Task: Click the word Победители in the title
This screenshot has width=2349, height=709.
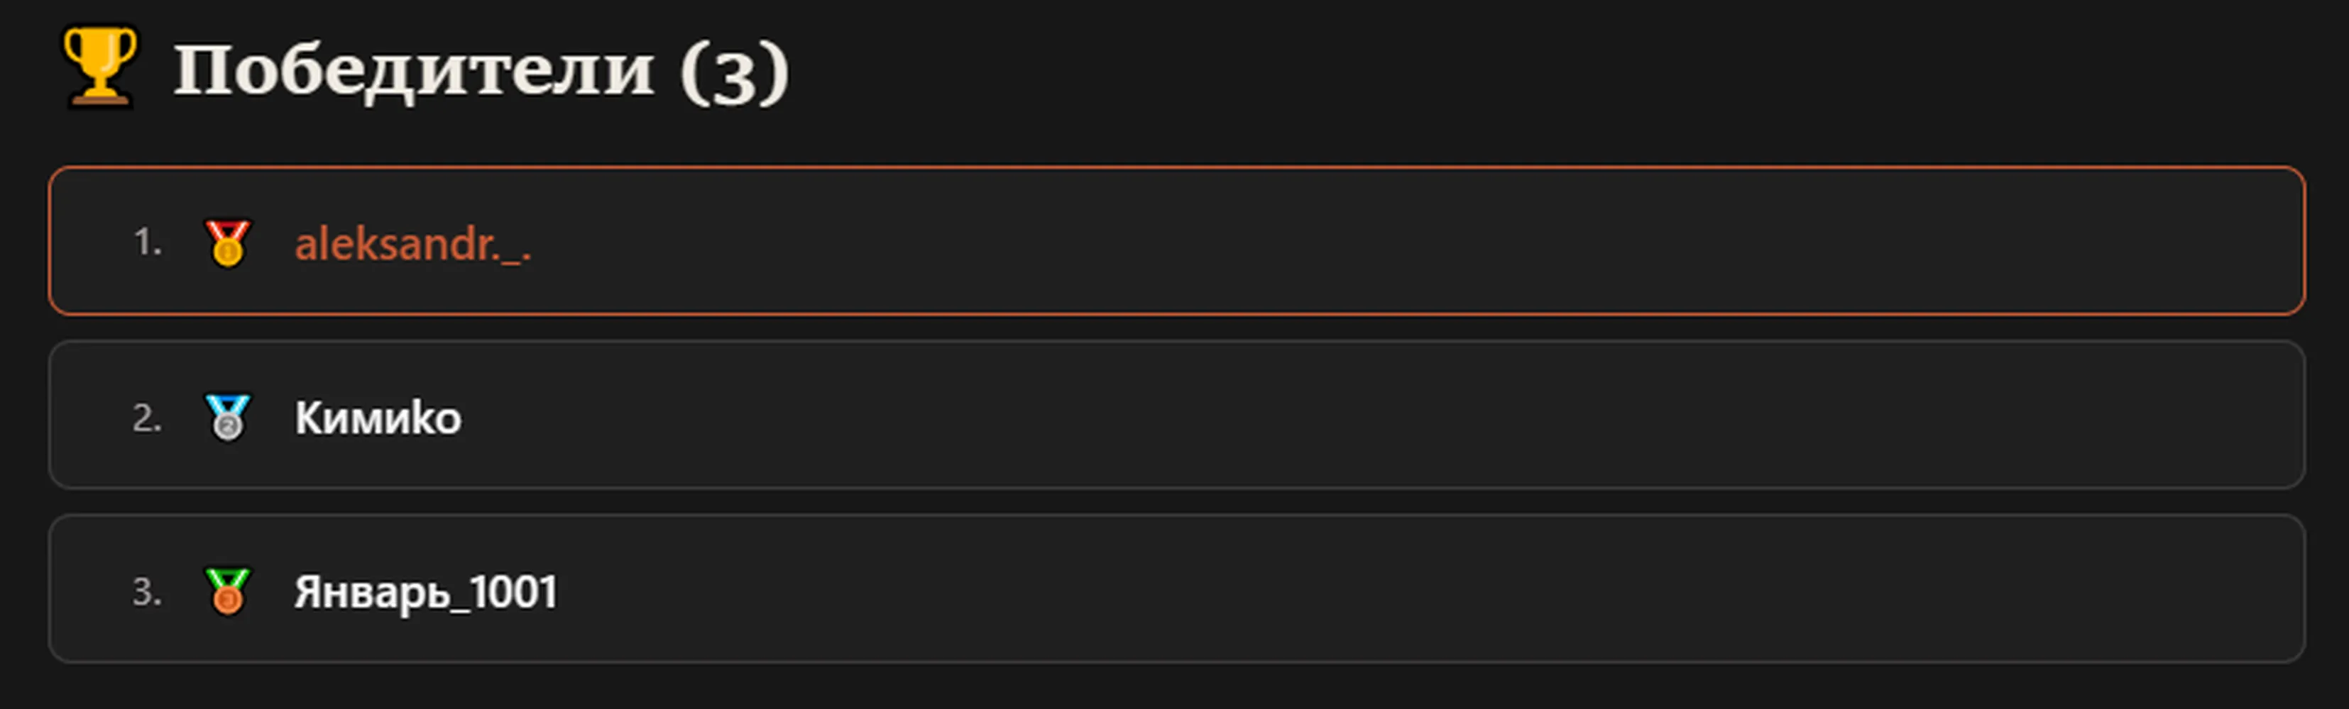Action: pos(414,71)
